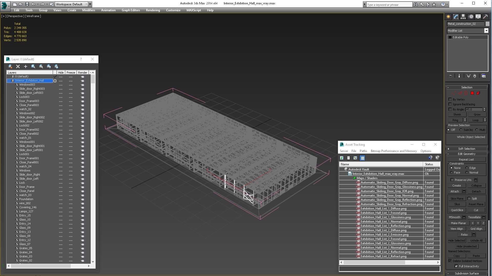Click Select Highlighted Objects and Layers icon

(x=33, y=66)
